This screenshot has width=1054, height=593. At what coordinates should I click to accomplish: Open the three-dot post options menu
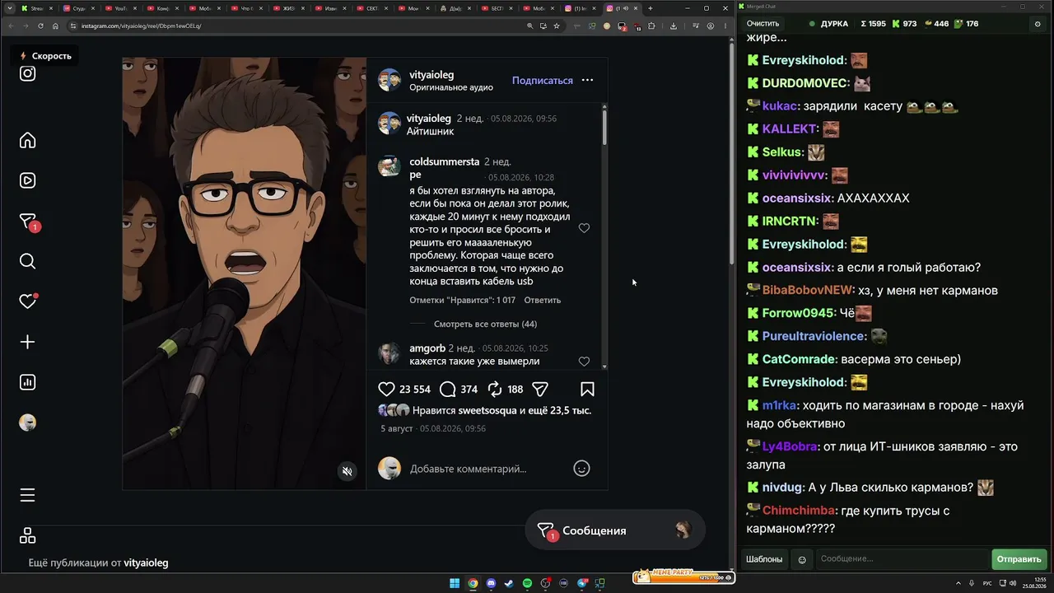(587, 80)
